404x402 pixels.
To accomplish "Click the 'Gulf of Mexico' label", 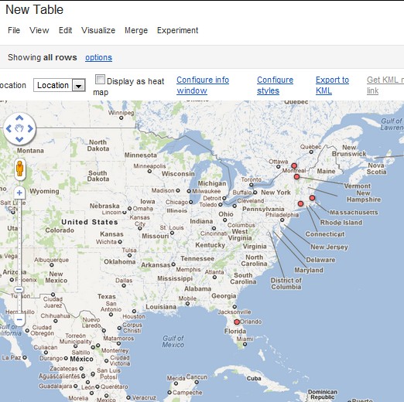I will click(x=173, y=342).
